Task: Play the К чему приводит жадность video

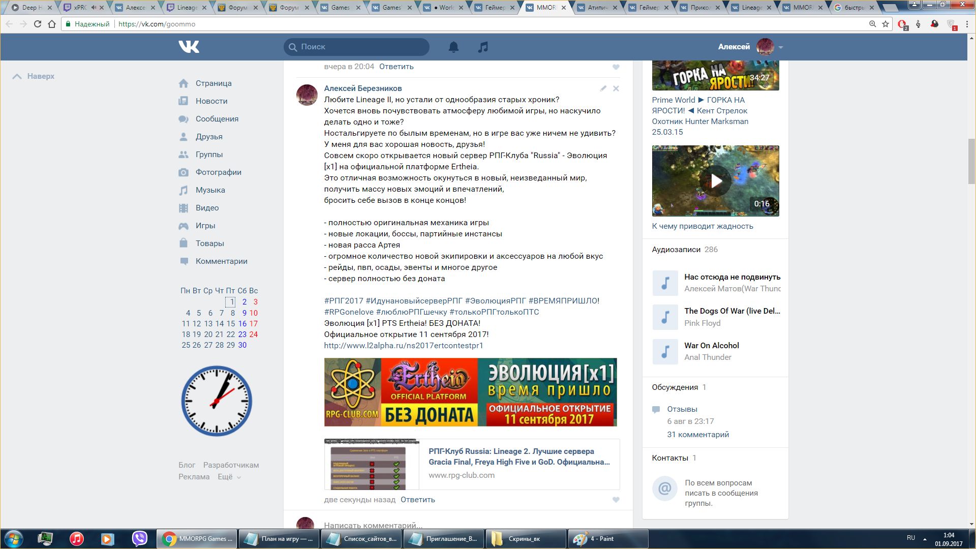Action: point(716,181)
